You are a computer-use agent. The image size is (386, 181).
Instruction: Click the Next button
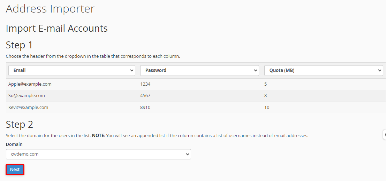coord(15,170)
